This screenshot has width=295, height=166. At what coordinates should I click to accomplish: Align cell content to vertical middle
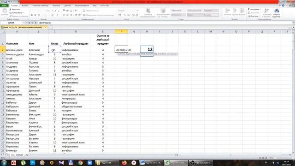(67, 11)
